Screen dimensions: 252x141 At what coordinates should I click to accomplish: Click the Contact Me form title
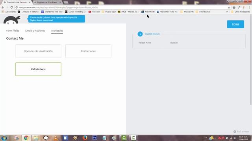click(x=15, y=38)
